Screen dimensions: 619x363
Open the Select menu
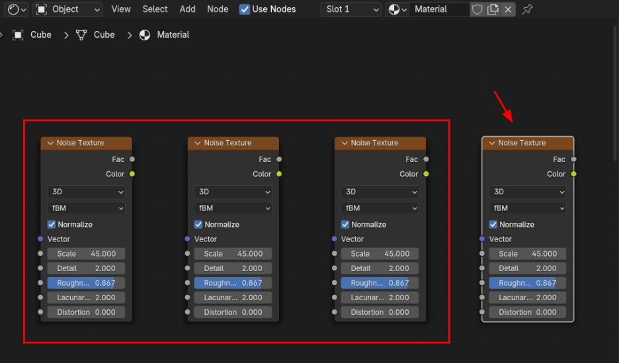[155, 9]
